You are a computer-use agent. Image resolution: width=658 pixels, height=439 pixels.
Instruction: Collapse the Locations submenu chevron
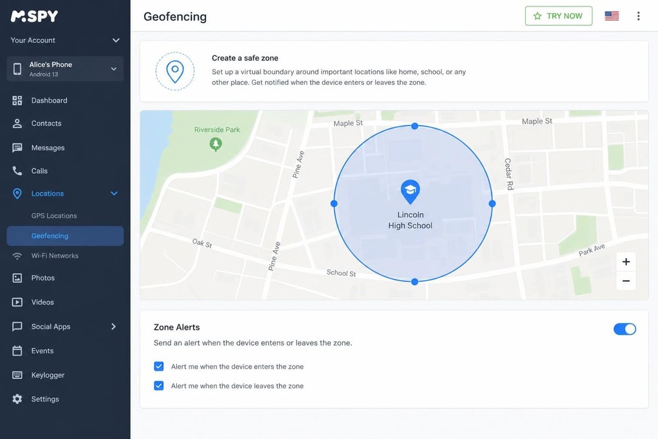pyautogui.click(x=114, y=194)
